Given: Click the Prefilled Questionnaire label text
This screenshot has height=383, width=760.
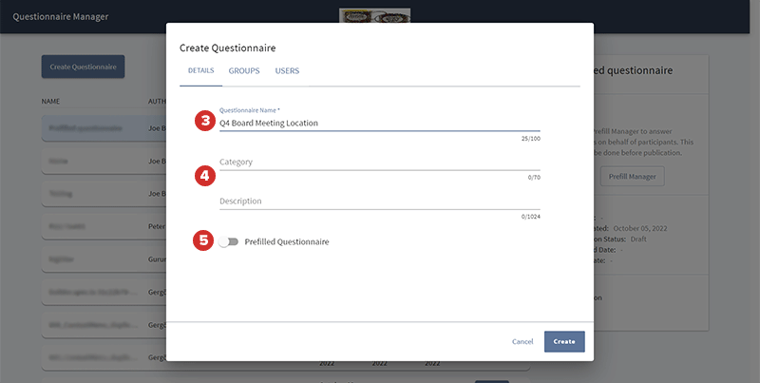Looking at the screenshot, I should click(x=287, y=242).
